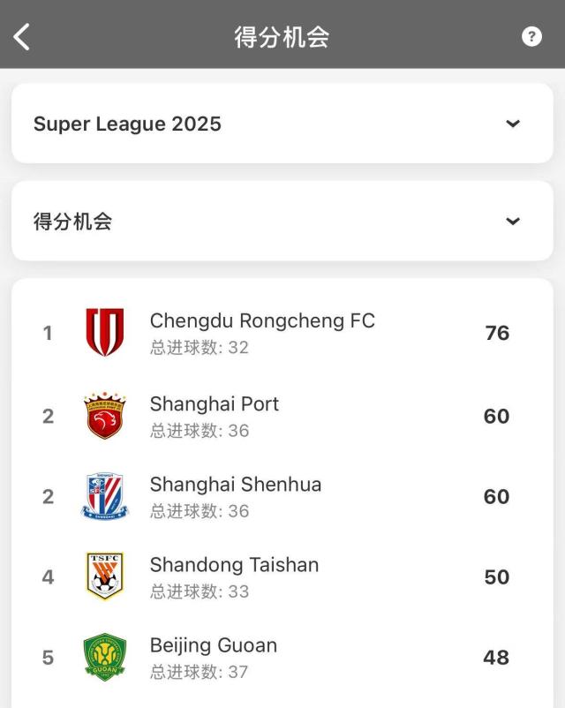Tap the Beijing Guoan club crest
The width and height of the screenshot is (565, 708).
104,657
